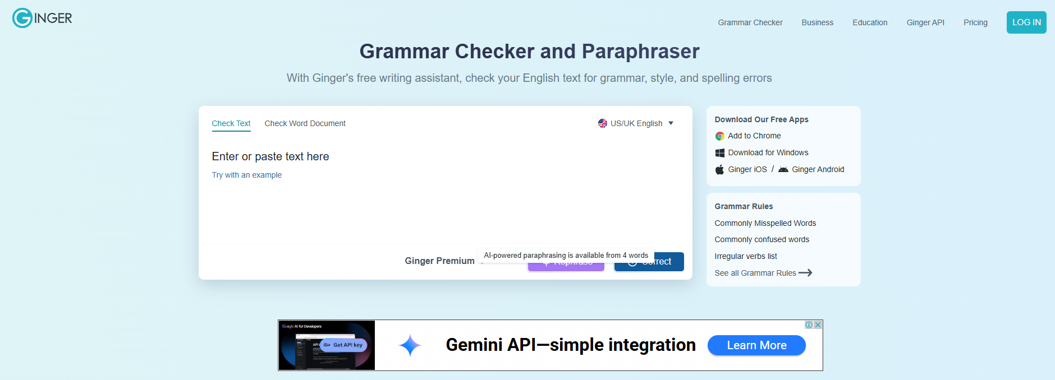
Task: Click the Grammar Rules heading
Action: (744, 206)
